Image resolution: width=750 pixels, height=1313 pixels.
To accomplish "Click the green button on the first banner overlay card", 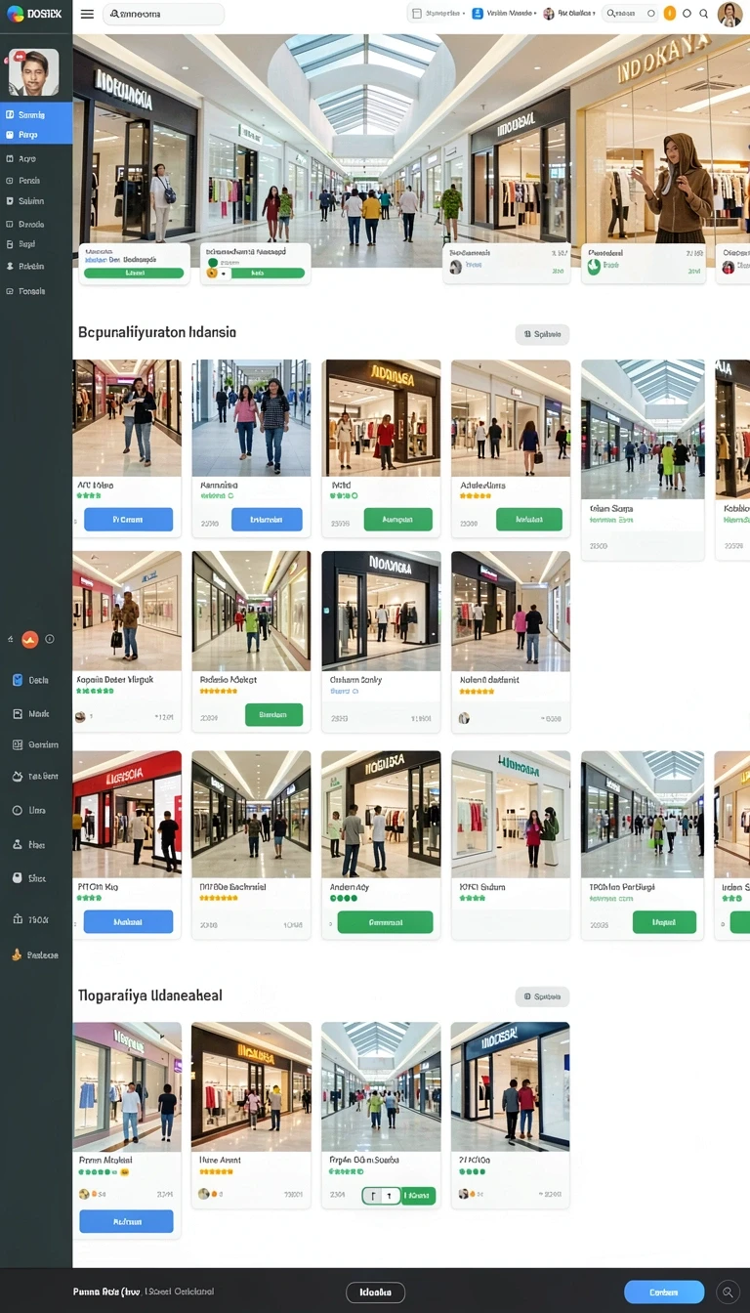I will (x=134, y=274).
